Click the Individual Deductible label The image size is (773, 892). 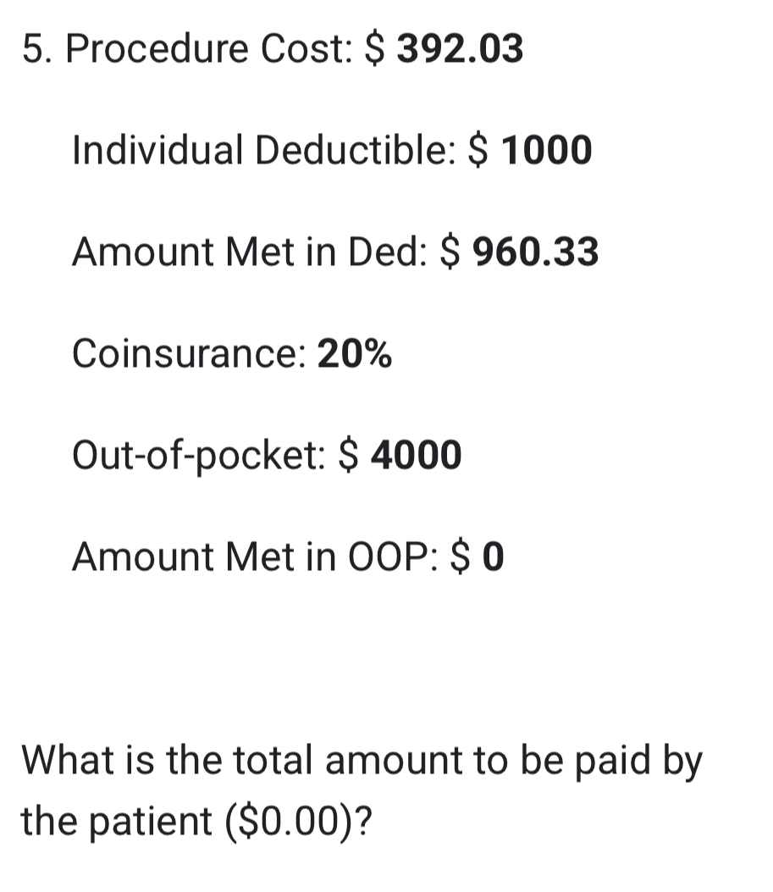coord(264,152)
